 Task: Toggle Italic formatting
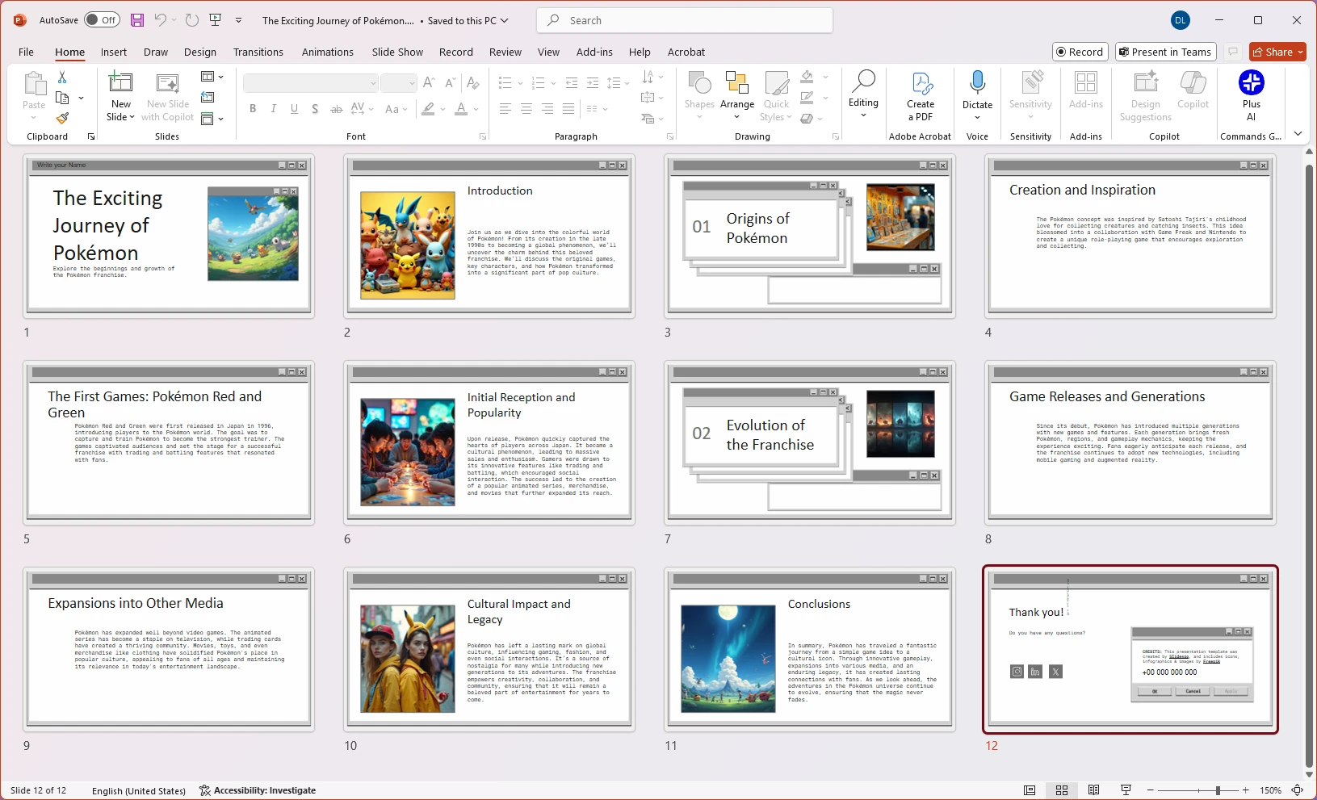[273, 109]
